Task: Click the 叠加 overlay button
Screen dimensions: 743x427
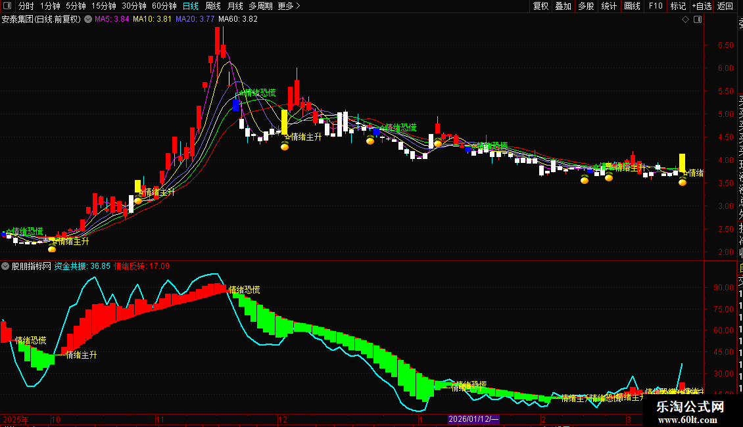Action: (x=563, y=6)
